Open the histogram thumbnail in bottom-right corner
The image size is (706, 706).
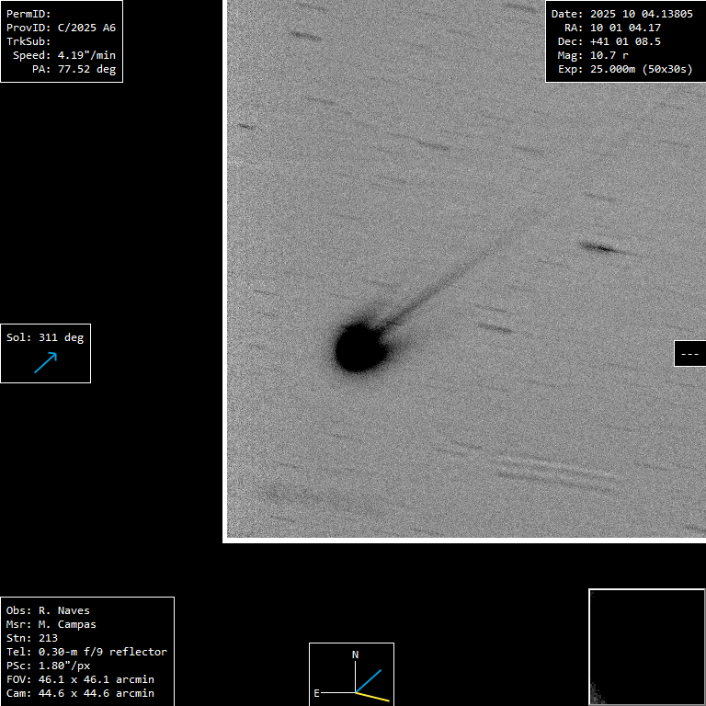coord(646,646)
